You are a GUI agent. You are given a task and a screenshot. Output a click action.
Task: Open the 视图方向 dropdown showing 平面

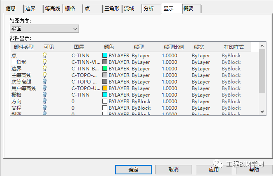click(x=44, y=29)
